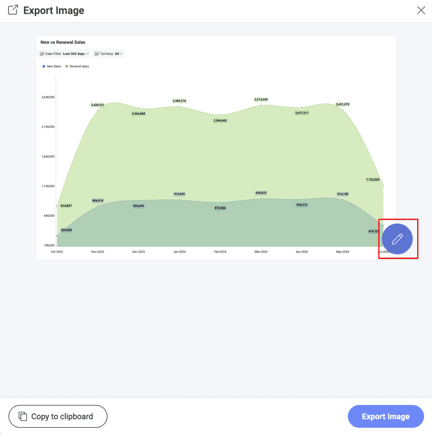
Task: Click the blue Export Image button
Action: (x=386, y=416)
